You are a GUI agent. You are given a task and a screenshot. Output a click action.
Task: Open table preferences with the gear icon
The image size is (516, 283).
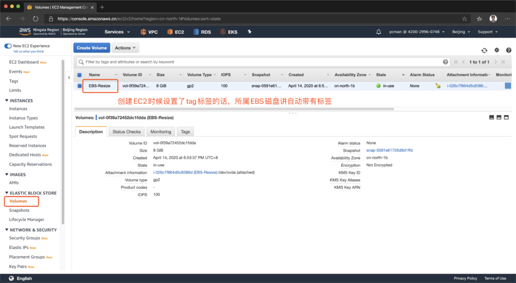click(x=496, y=50)
